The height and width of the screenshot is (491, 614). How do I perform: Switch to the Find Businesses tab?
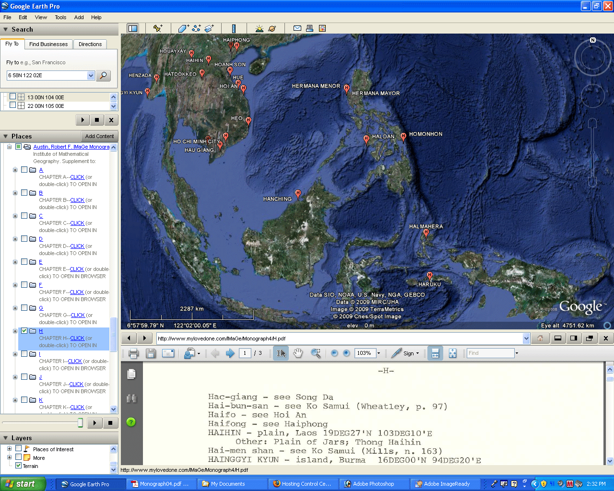tap(48, 44)
